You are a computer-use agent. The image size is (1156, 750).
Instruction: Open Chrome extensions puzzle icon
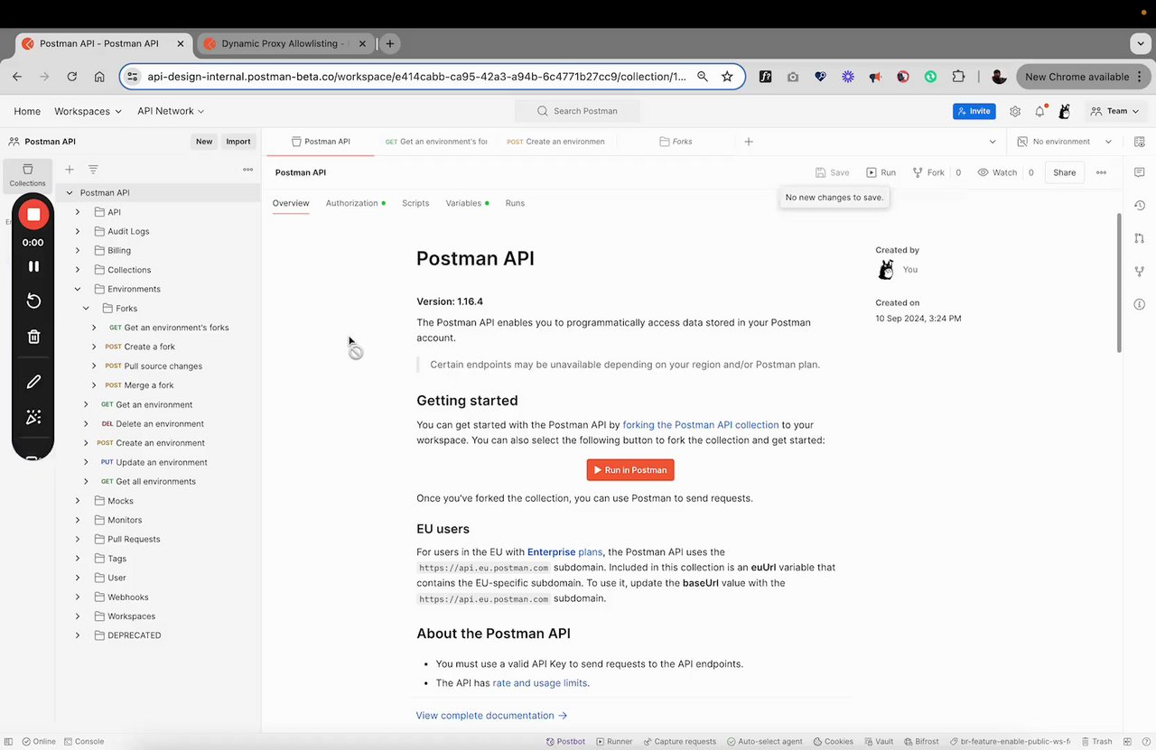(x=958, y=77)
